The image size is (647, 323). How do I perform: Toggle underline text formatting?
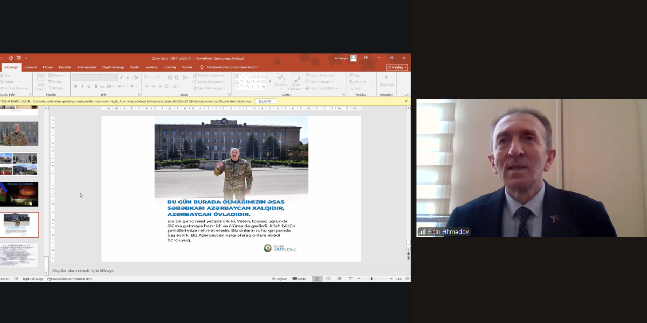[89, 86]
